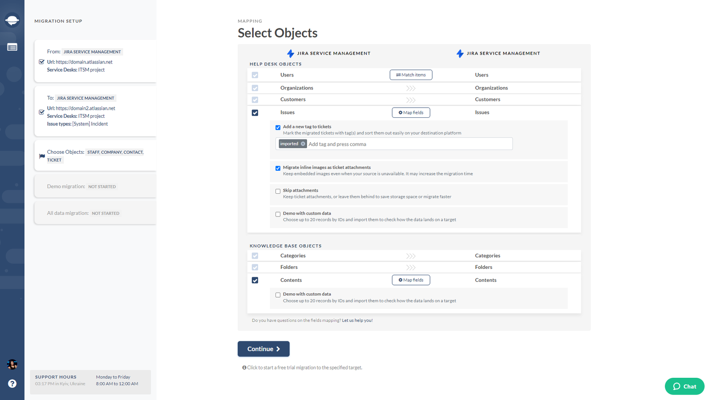Enable Contents 'Demo with custom data' checkbox

[x=278, y=295]
